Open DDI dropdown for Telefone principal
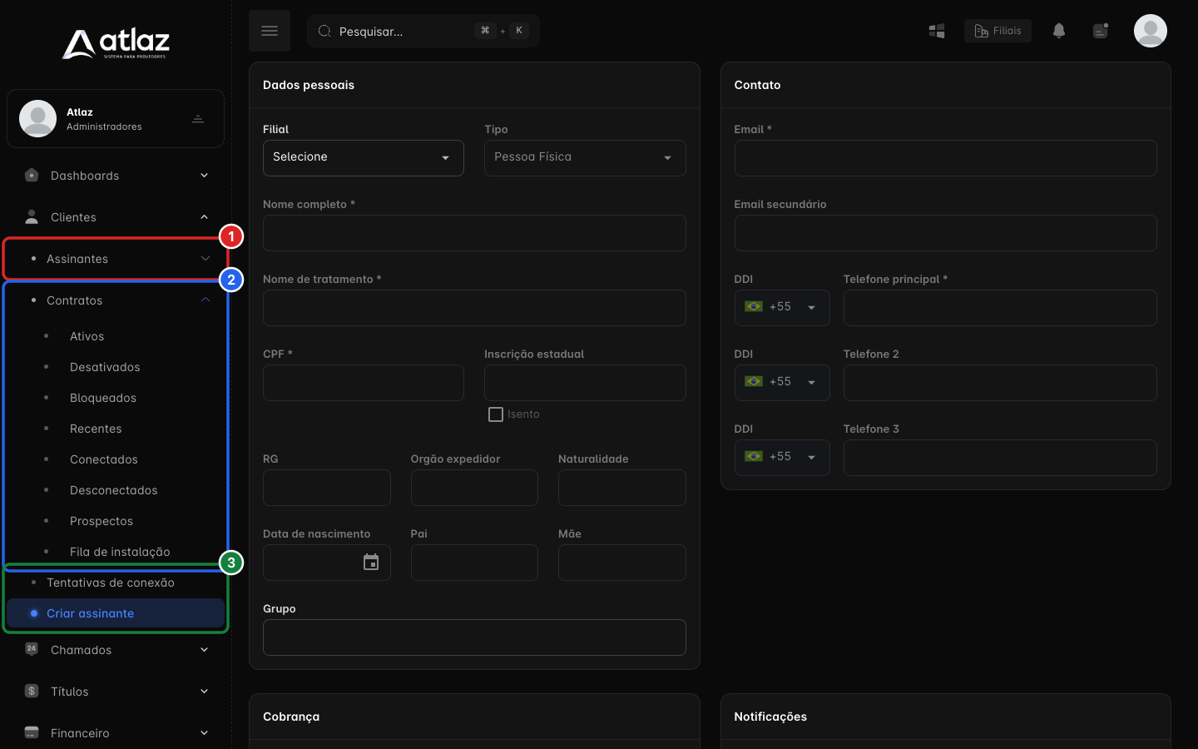The height and width of the screenshot is (749, 1198). (782, 308)
